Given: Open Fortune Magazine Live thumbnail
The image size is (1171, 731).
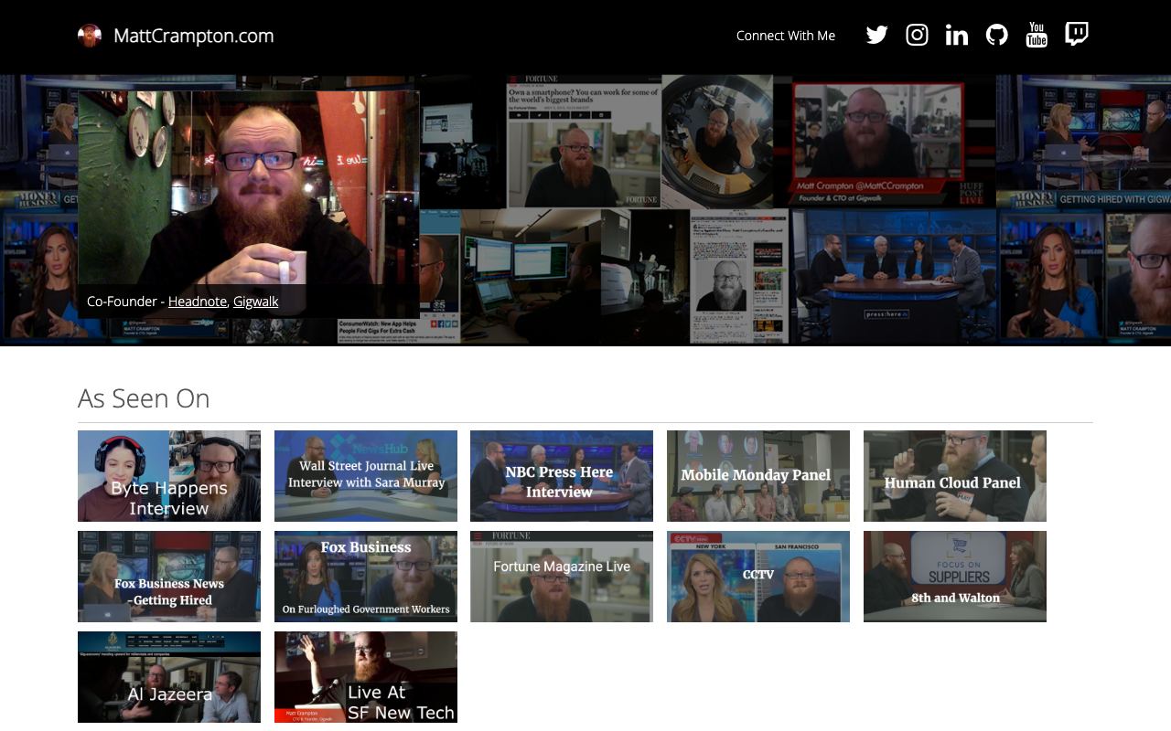Looking at the screenshot, I should tap(562, 577).
